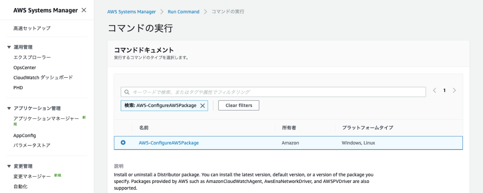
Task: Focus the keyword search filter field
Action: click(x=273, y=92)
